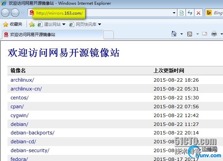Click the Add to Favorites bar icon
Viewport: 223px width, 161px height.
click(x=32, y=24)
